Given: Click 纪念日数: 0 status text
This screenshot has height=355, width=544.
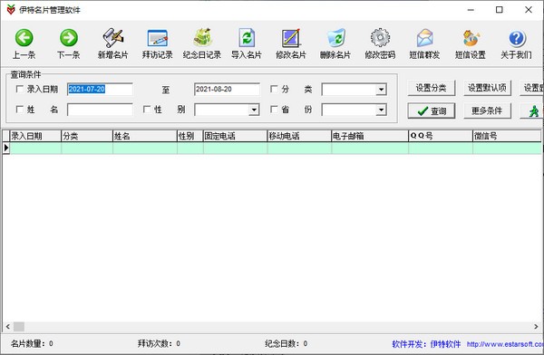Looking at the screenshot, I should click(287, 343).
